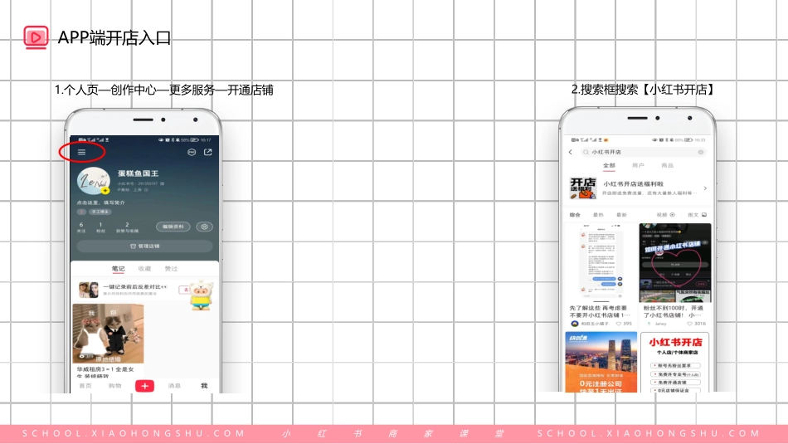Tap the chevron on 开店送福利 row
Screen dimensions: 788x444
tap(705, 188)
